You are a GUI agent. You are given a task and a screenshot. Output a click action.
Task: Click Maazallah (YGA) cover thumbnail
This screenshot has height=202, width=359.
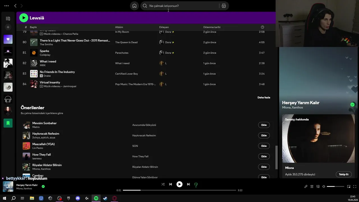pos(26,146)
